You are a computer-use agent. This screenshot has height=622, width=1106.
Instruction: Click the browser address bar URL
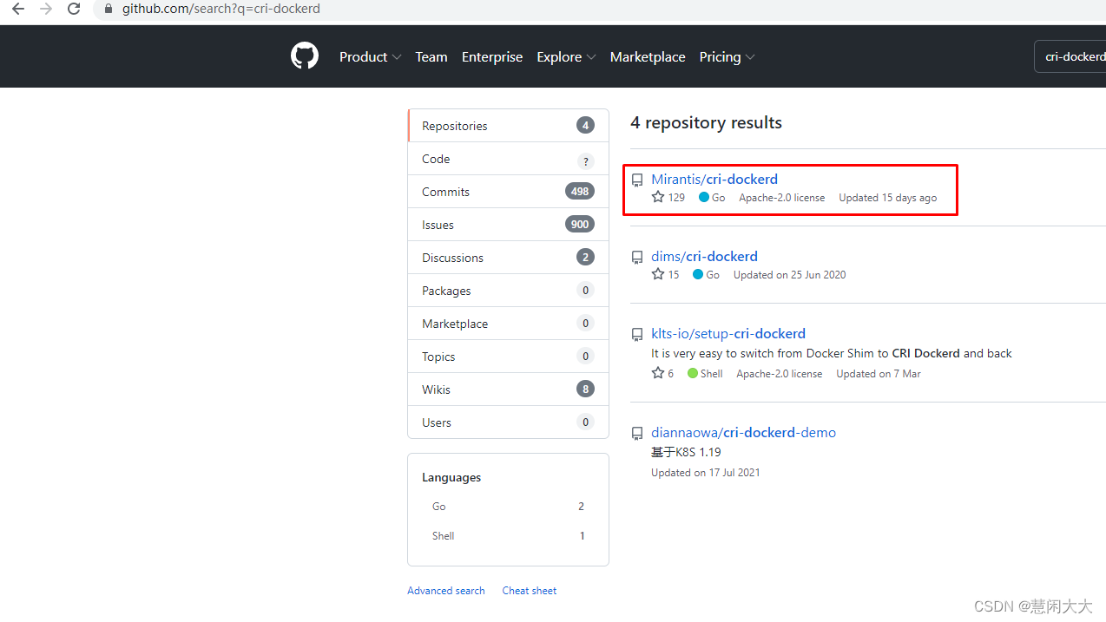pos(221,9)
